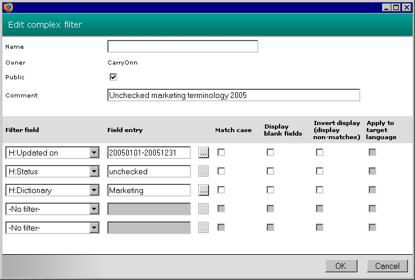Toggle the Public checkbox

tap(113, 77)
